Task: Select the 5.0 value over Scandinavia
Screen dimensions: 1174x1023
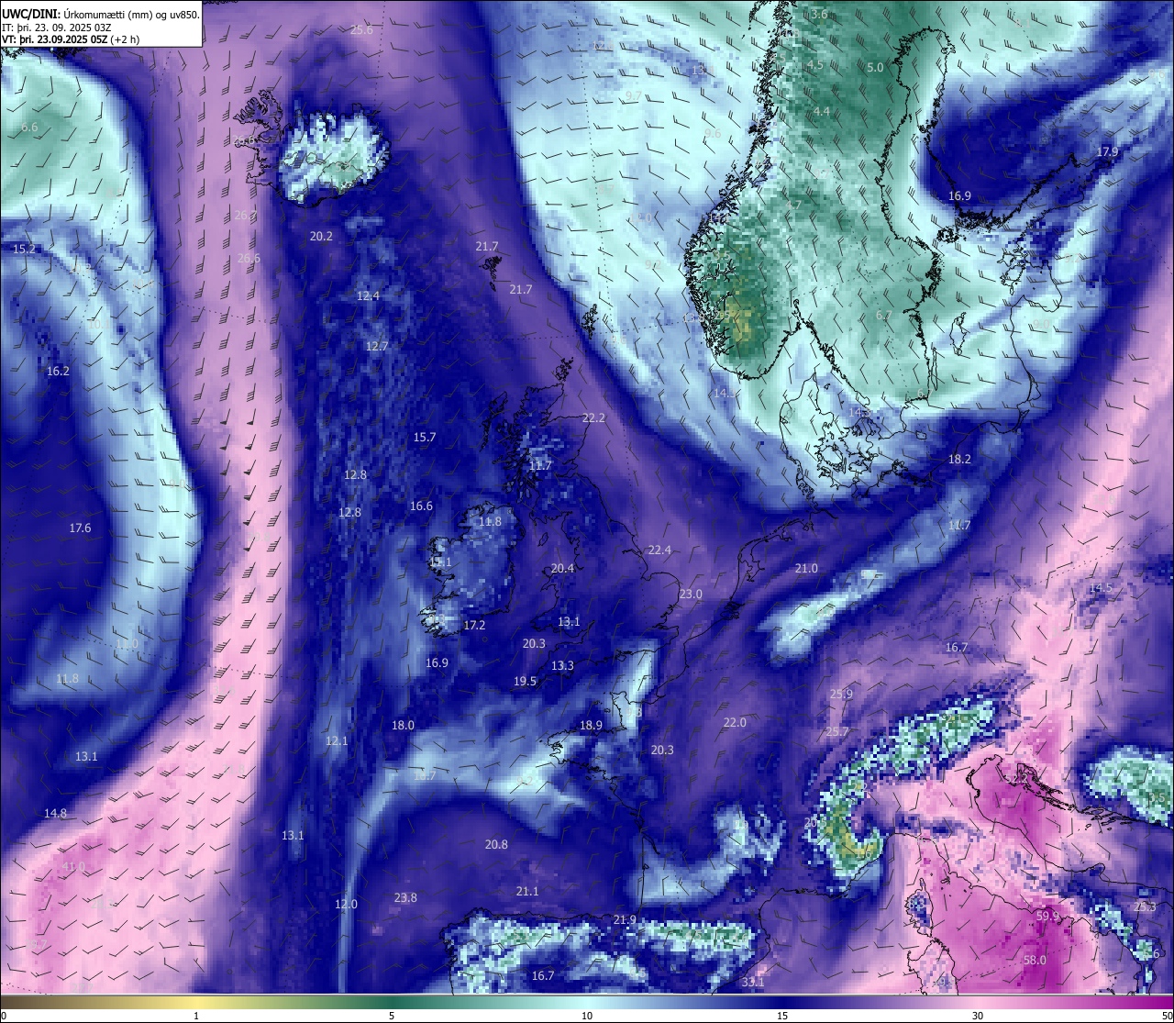Action: 875,67
